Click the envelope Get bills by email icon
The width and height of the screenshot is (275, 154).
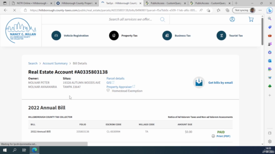(x=199, y=83)
